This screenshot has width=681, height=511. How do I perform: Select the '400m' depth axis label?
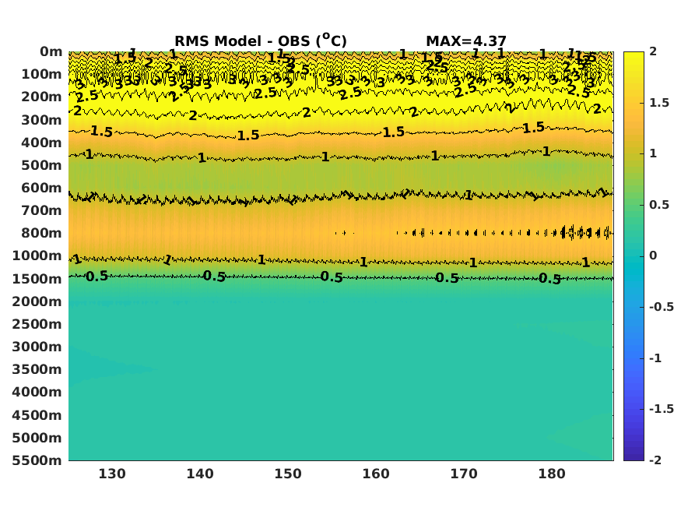click(42, 143)
